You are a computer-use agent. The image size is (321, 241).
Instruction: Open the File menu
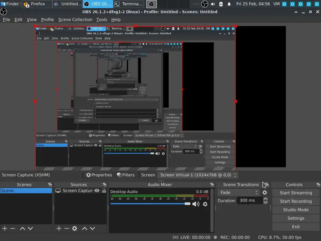6,20
